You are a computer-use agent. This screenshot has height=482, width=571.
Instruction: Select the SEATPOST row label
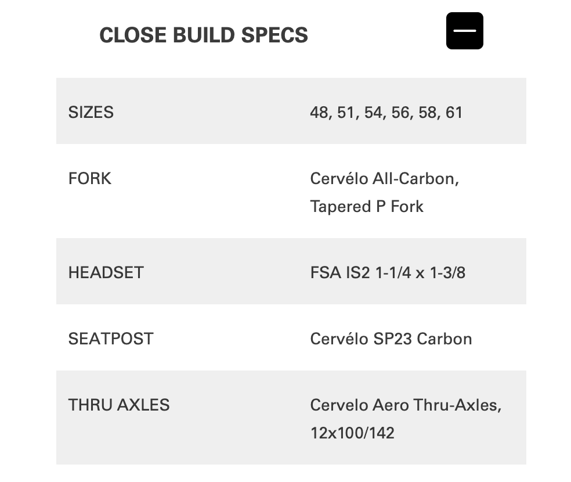pos(111,339)
